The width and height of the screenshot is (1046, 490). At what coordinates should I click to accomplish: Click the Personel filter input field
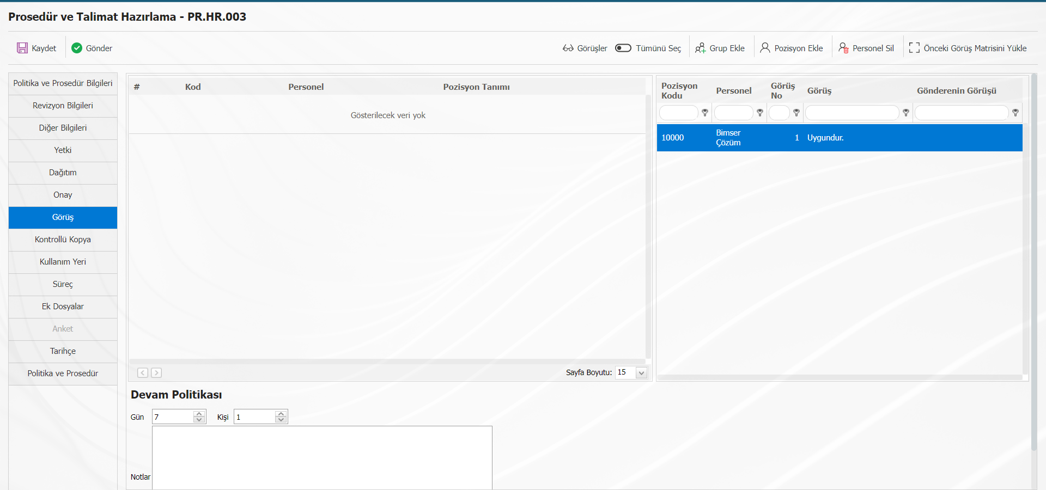[734, 113]
